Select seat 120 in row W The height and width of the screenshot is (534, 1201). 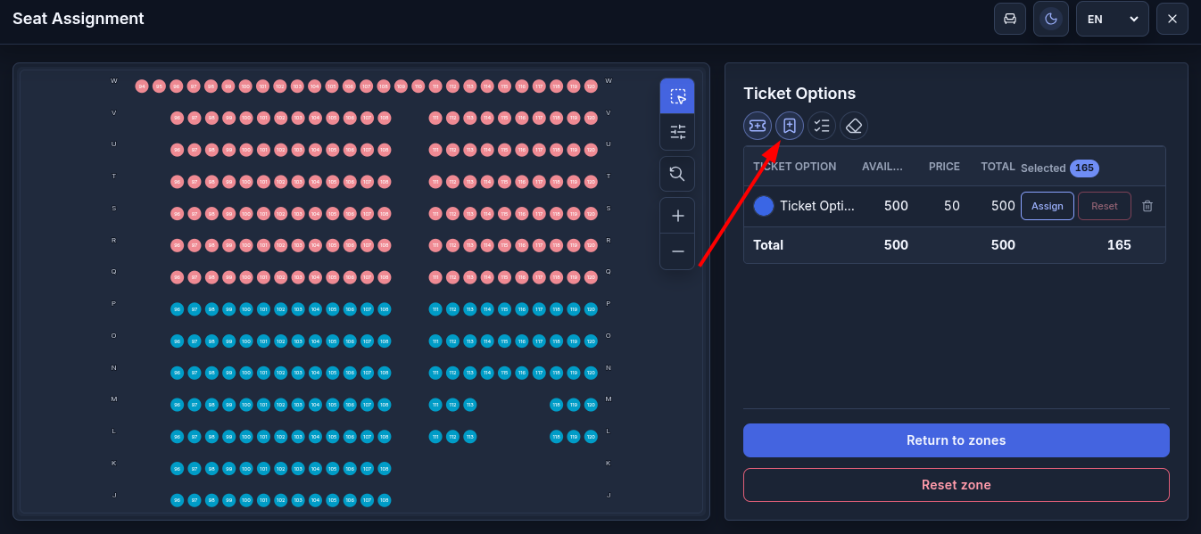point(591,86)
